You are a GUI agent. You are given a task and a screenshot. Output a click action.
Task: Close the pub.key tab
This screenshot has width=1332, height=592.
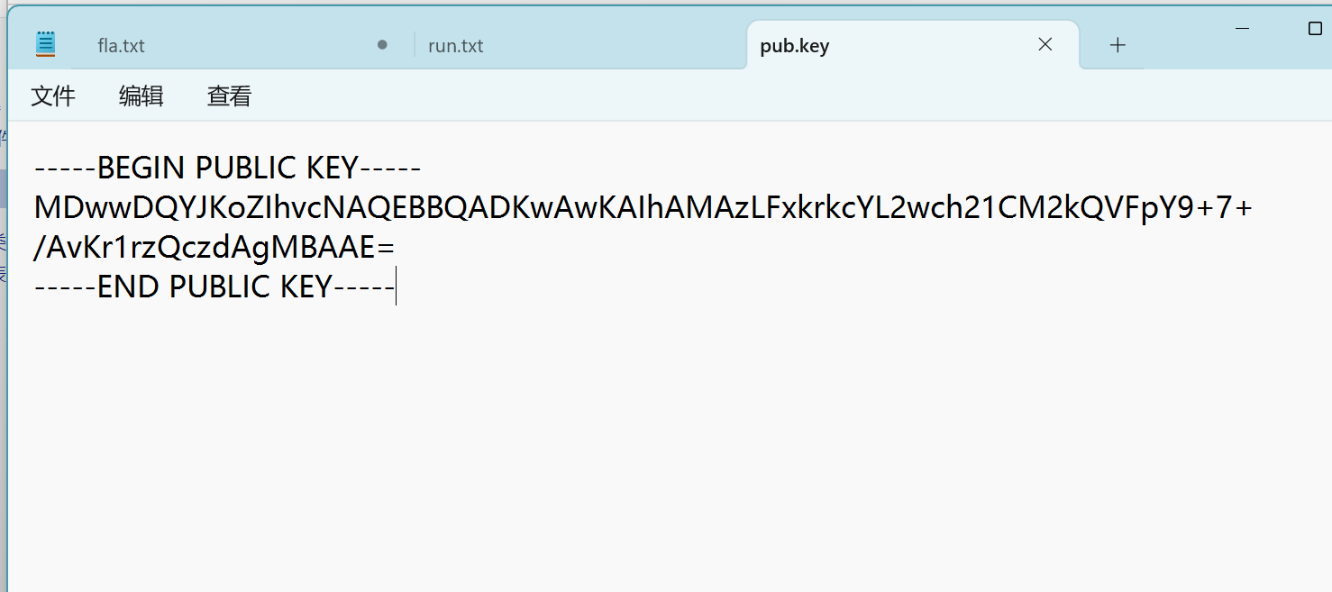coord(1045,44)
